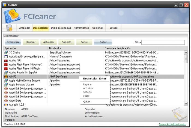Open the Inicio de Windows tab

pos(61,28)
